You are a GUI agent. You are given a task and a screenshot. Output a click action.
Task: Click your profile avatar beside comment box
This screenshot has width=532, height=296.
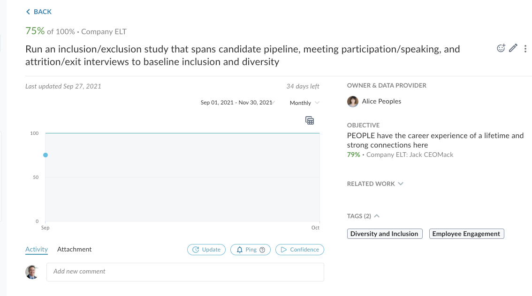click(32, 272)
